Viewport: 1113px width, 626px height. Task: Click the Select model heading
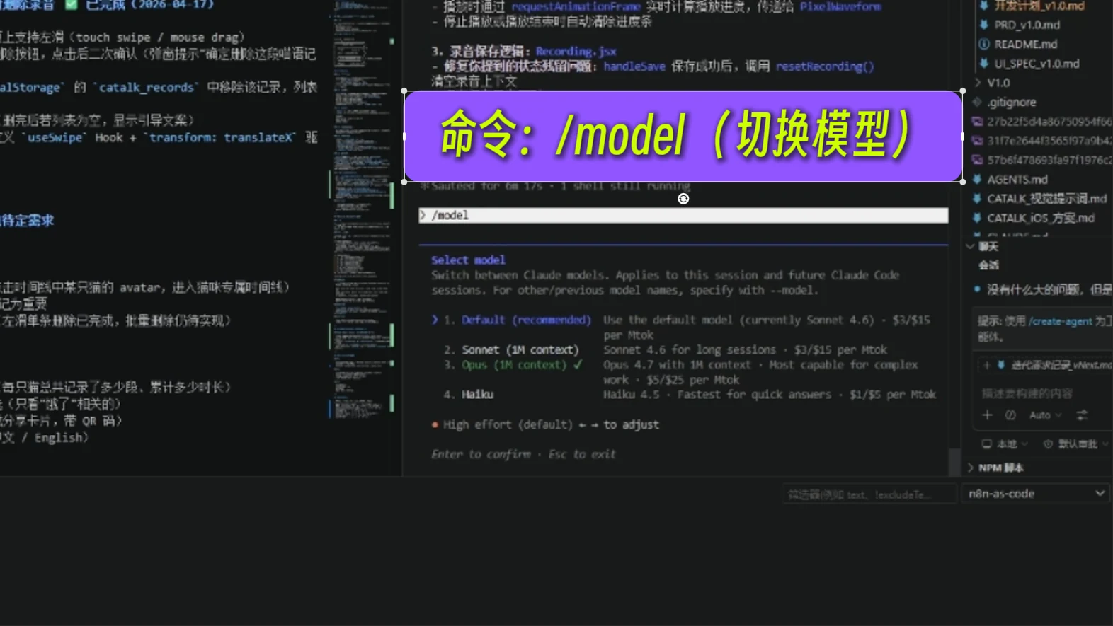click(x=468, y=260)
